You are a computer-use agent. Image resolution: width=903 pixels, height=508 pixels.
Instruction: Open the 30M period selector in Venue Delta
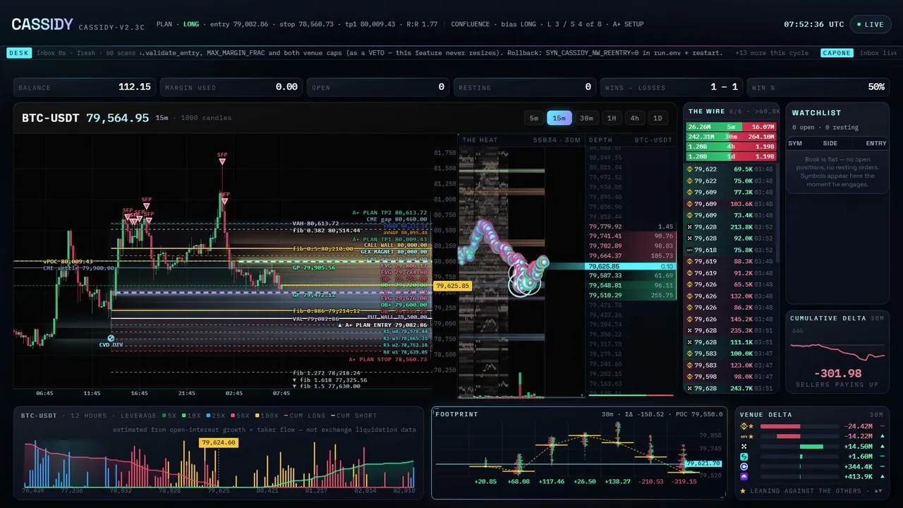click(878, 415)
